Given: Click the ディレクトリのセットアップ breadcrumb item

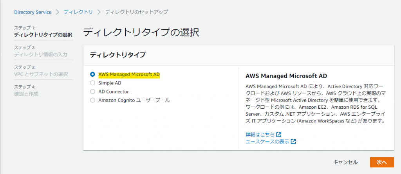Looking at the screenshot, I should click(x=136, y=12).
